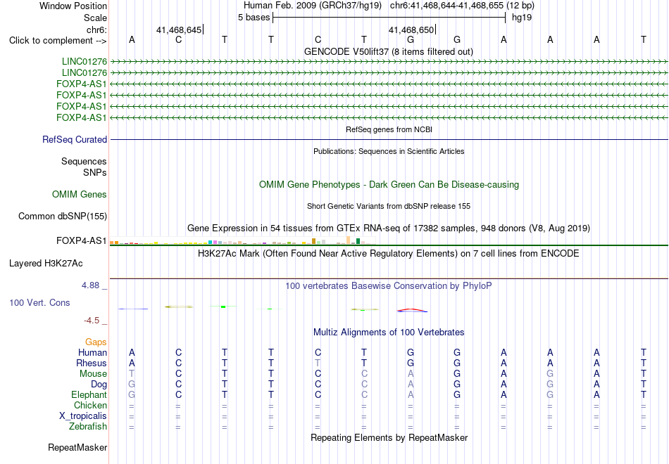Open 100 vertebrates Basewise Conservation by PhyloP title
The width and height of the screenshot is (669, 464).
[x=389, y=286]
